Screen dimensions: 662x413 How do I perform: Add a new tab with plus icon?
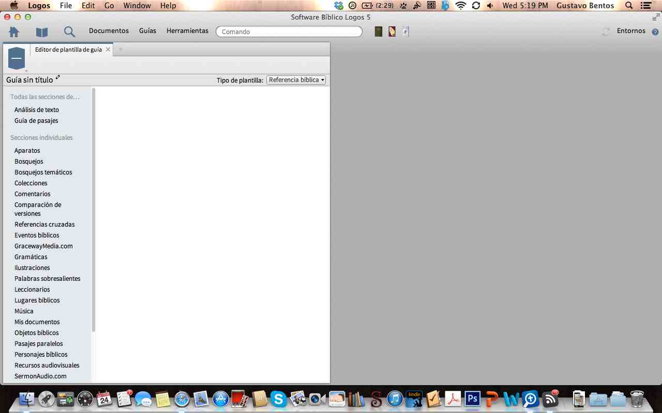click(121, 50)
